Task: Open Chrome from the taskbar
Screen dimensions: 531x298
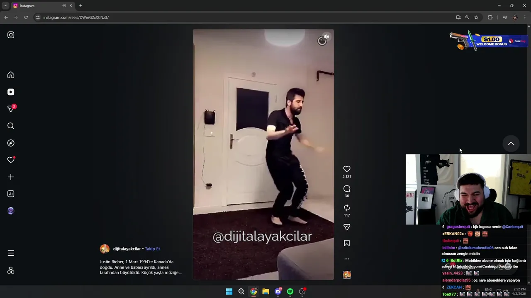Action: click(x=253, y=291)
